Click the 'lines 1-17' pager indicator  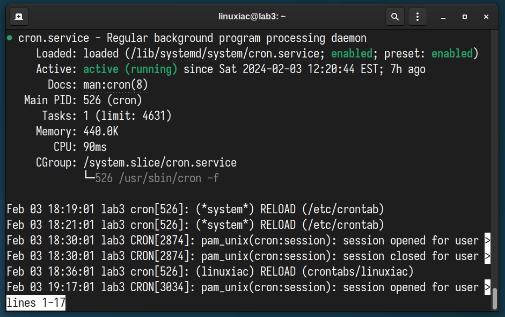pyautogui.click(x=36, y=303)
